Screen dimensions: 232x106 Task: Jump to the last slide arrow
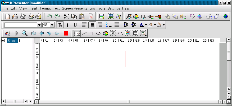coord(57,33)
